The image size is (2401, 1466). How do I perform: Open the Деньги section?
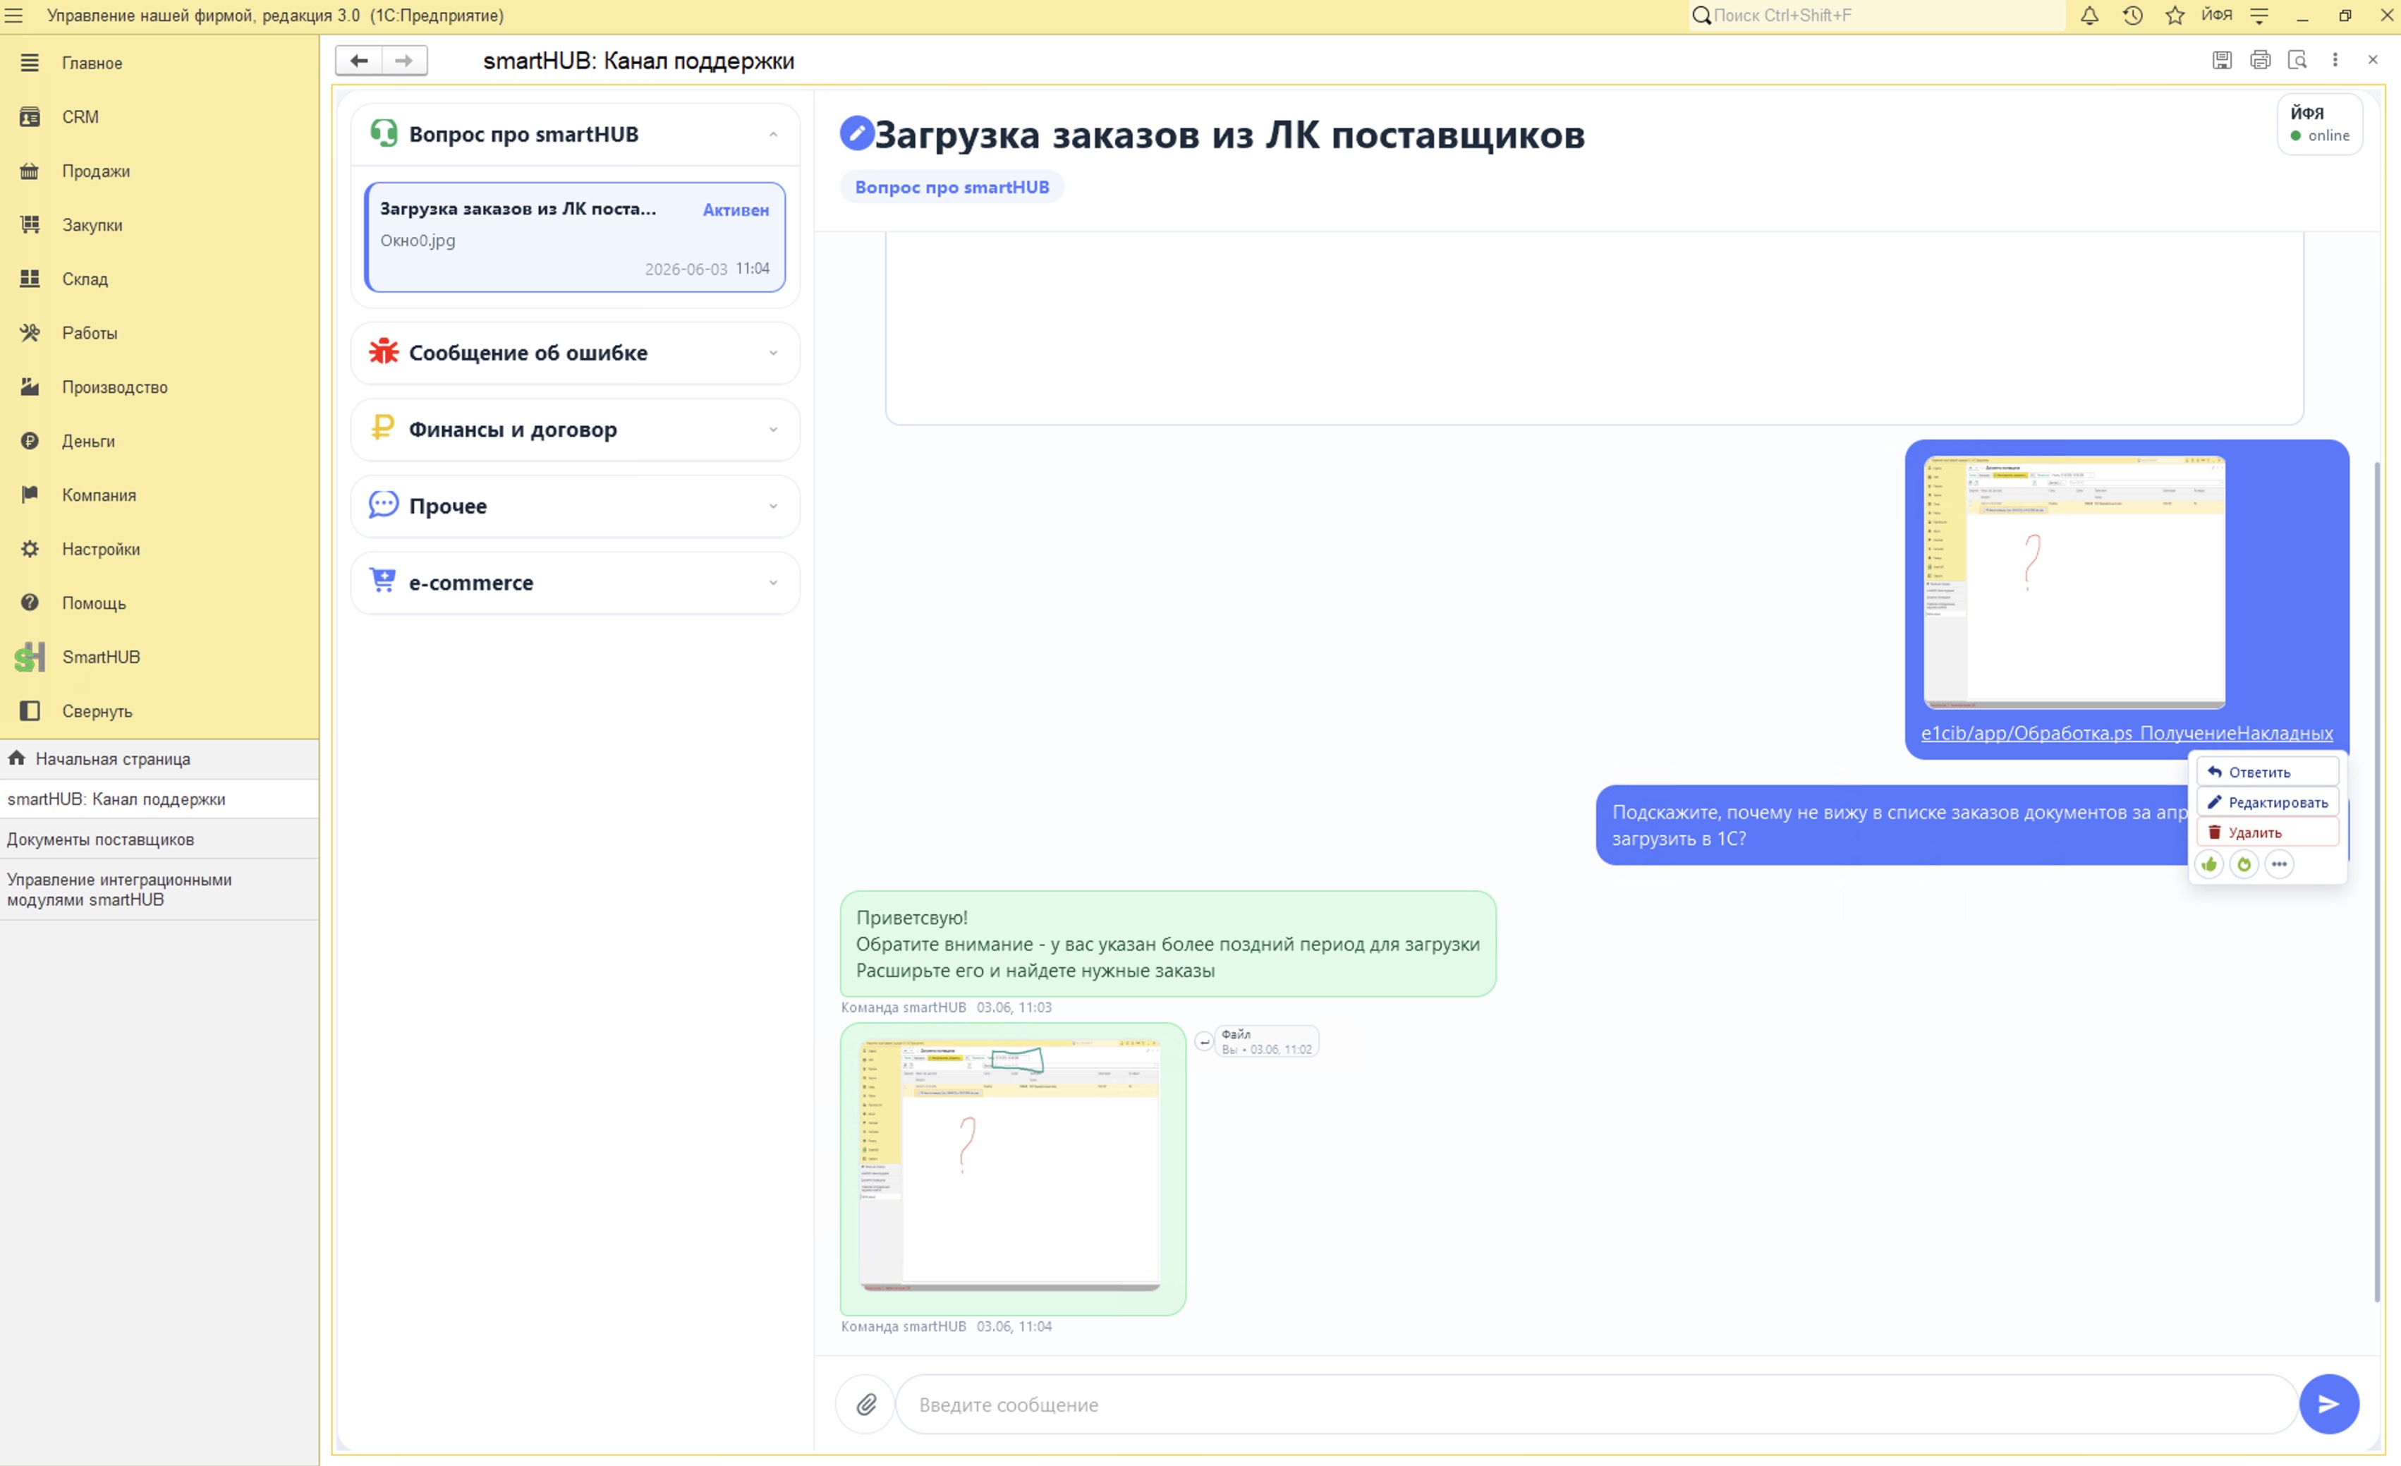[160, 442]
